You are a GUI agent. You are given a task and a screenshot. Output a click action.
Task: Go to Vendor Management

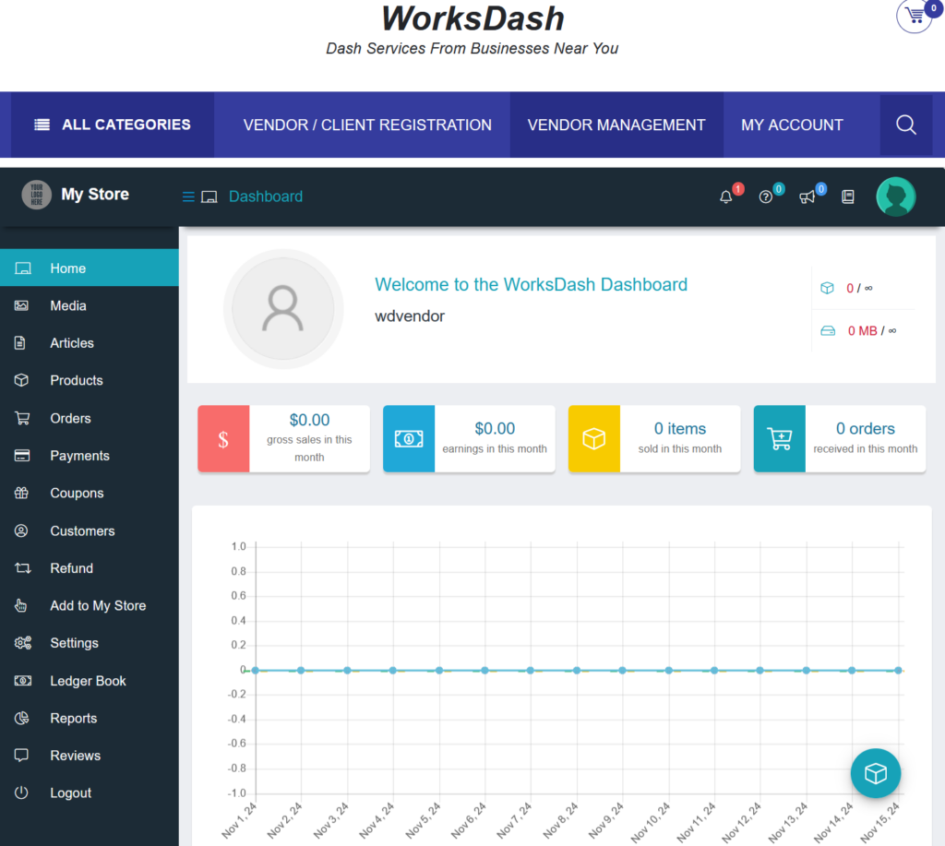coord(616,125)
